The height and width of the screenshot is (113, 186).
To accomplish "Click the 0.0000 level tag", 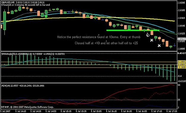I will click(x=182, y=65).
